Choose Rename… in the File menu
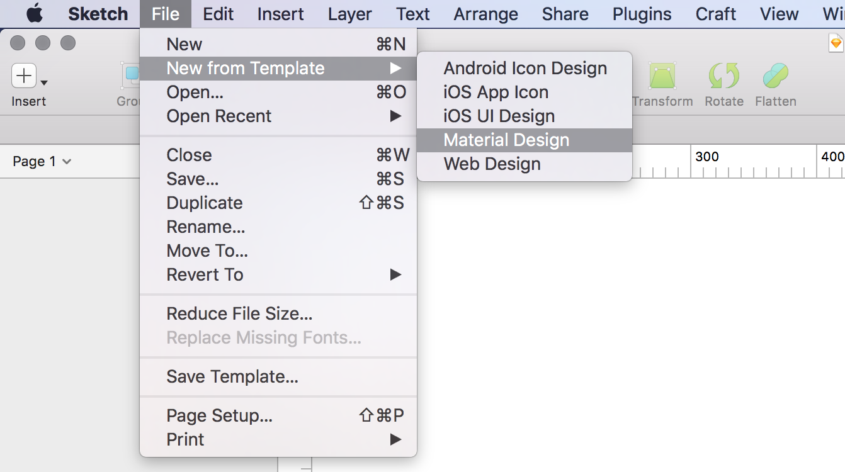 278,227
